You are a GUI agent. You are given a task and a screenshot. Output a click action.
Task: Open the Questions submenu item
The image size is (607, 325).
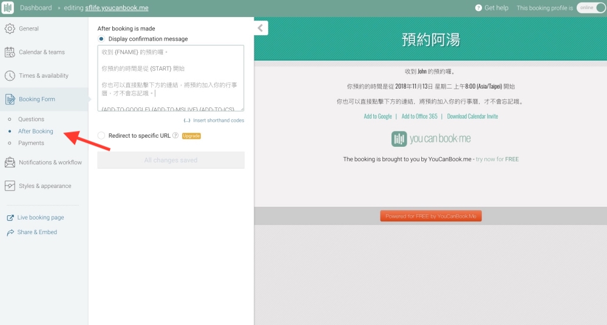pyautogui.click(x=31, y=119)
